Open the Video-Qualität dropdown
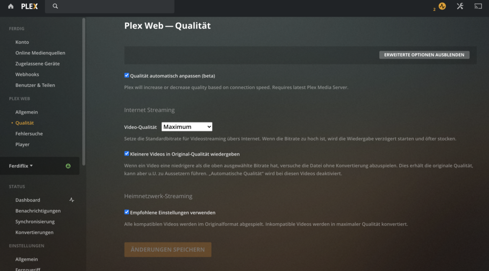Screen dimensions: 489x271 tap(187, 127)
